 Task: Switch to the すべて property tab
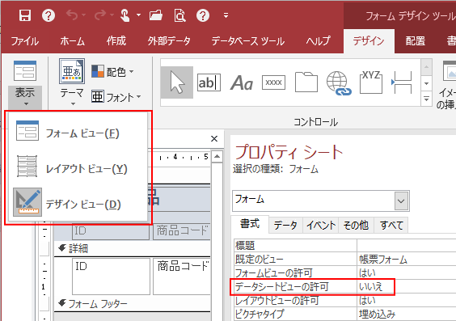[391, 225]
